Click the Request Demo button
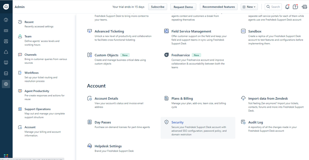Viewport: 309px width, 160px height. tap(183, 7)
